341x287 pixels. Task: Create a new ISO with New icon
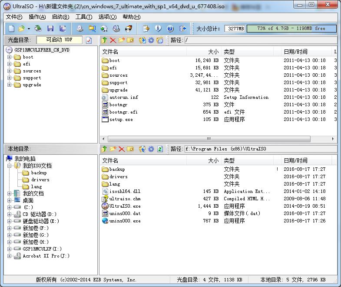click(x=12, y=29)
